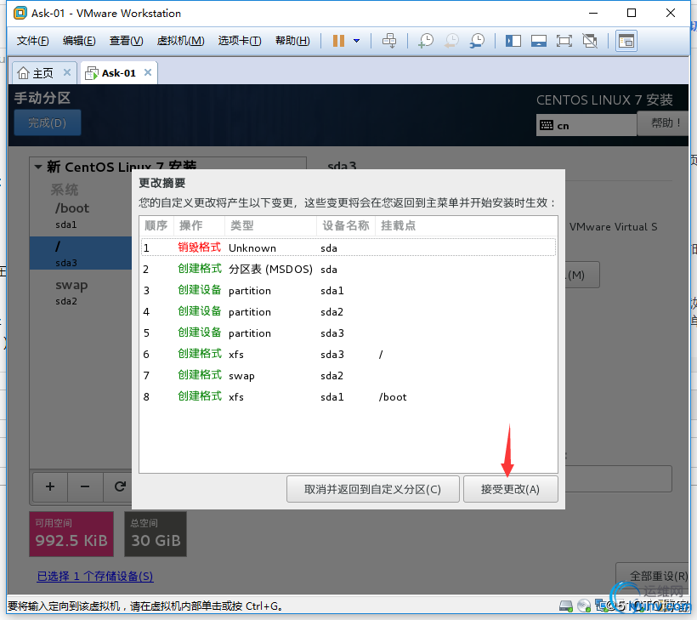697x620 pixels.
Task: Open the snapshot manager icon
Action: (x=478, y=41)
